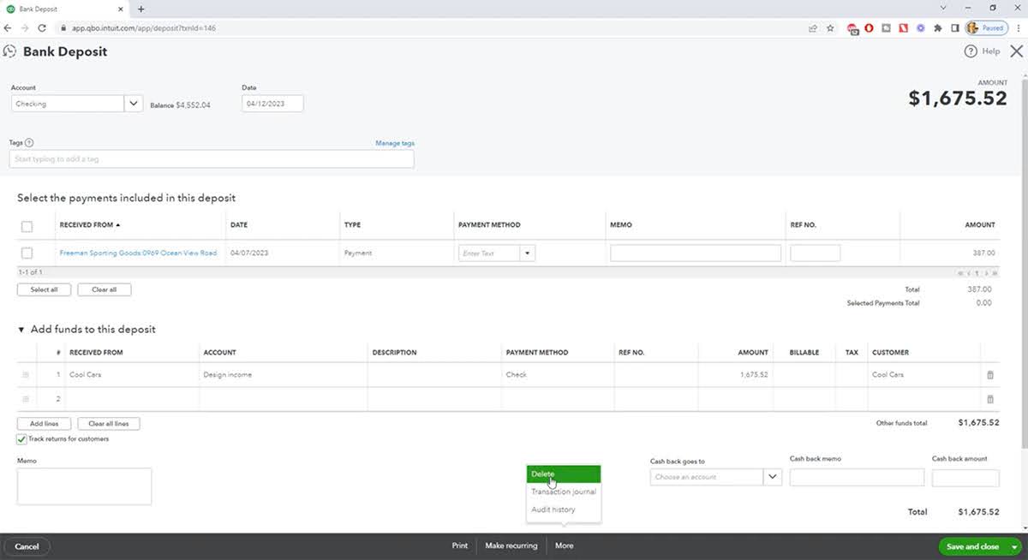Reload the page with refresh icon
Screen dimensions: 1028x560
(42, 27)
